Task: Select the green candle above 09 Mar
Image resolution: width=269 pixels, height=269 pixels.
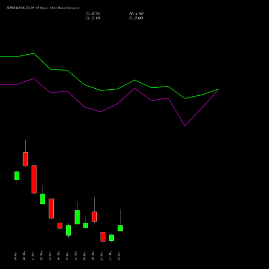Action: tap(17, 176)
